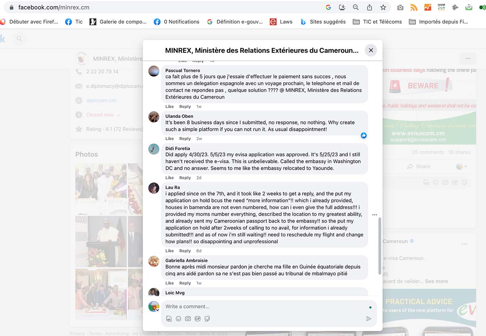Screen dimensions: 486x336
Task: Open the GIF picker in comment box
Action: click(198, 319)
